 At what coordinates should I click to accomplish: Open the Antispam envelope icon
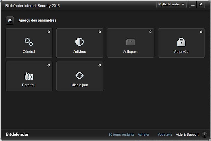[131, 42]
